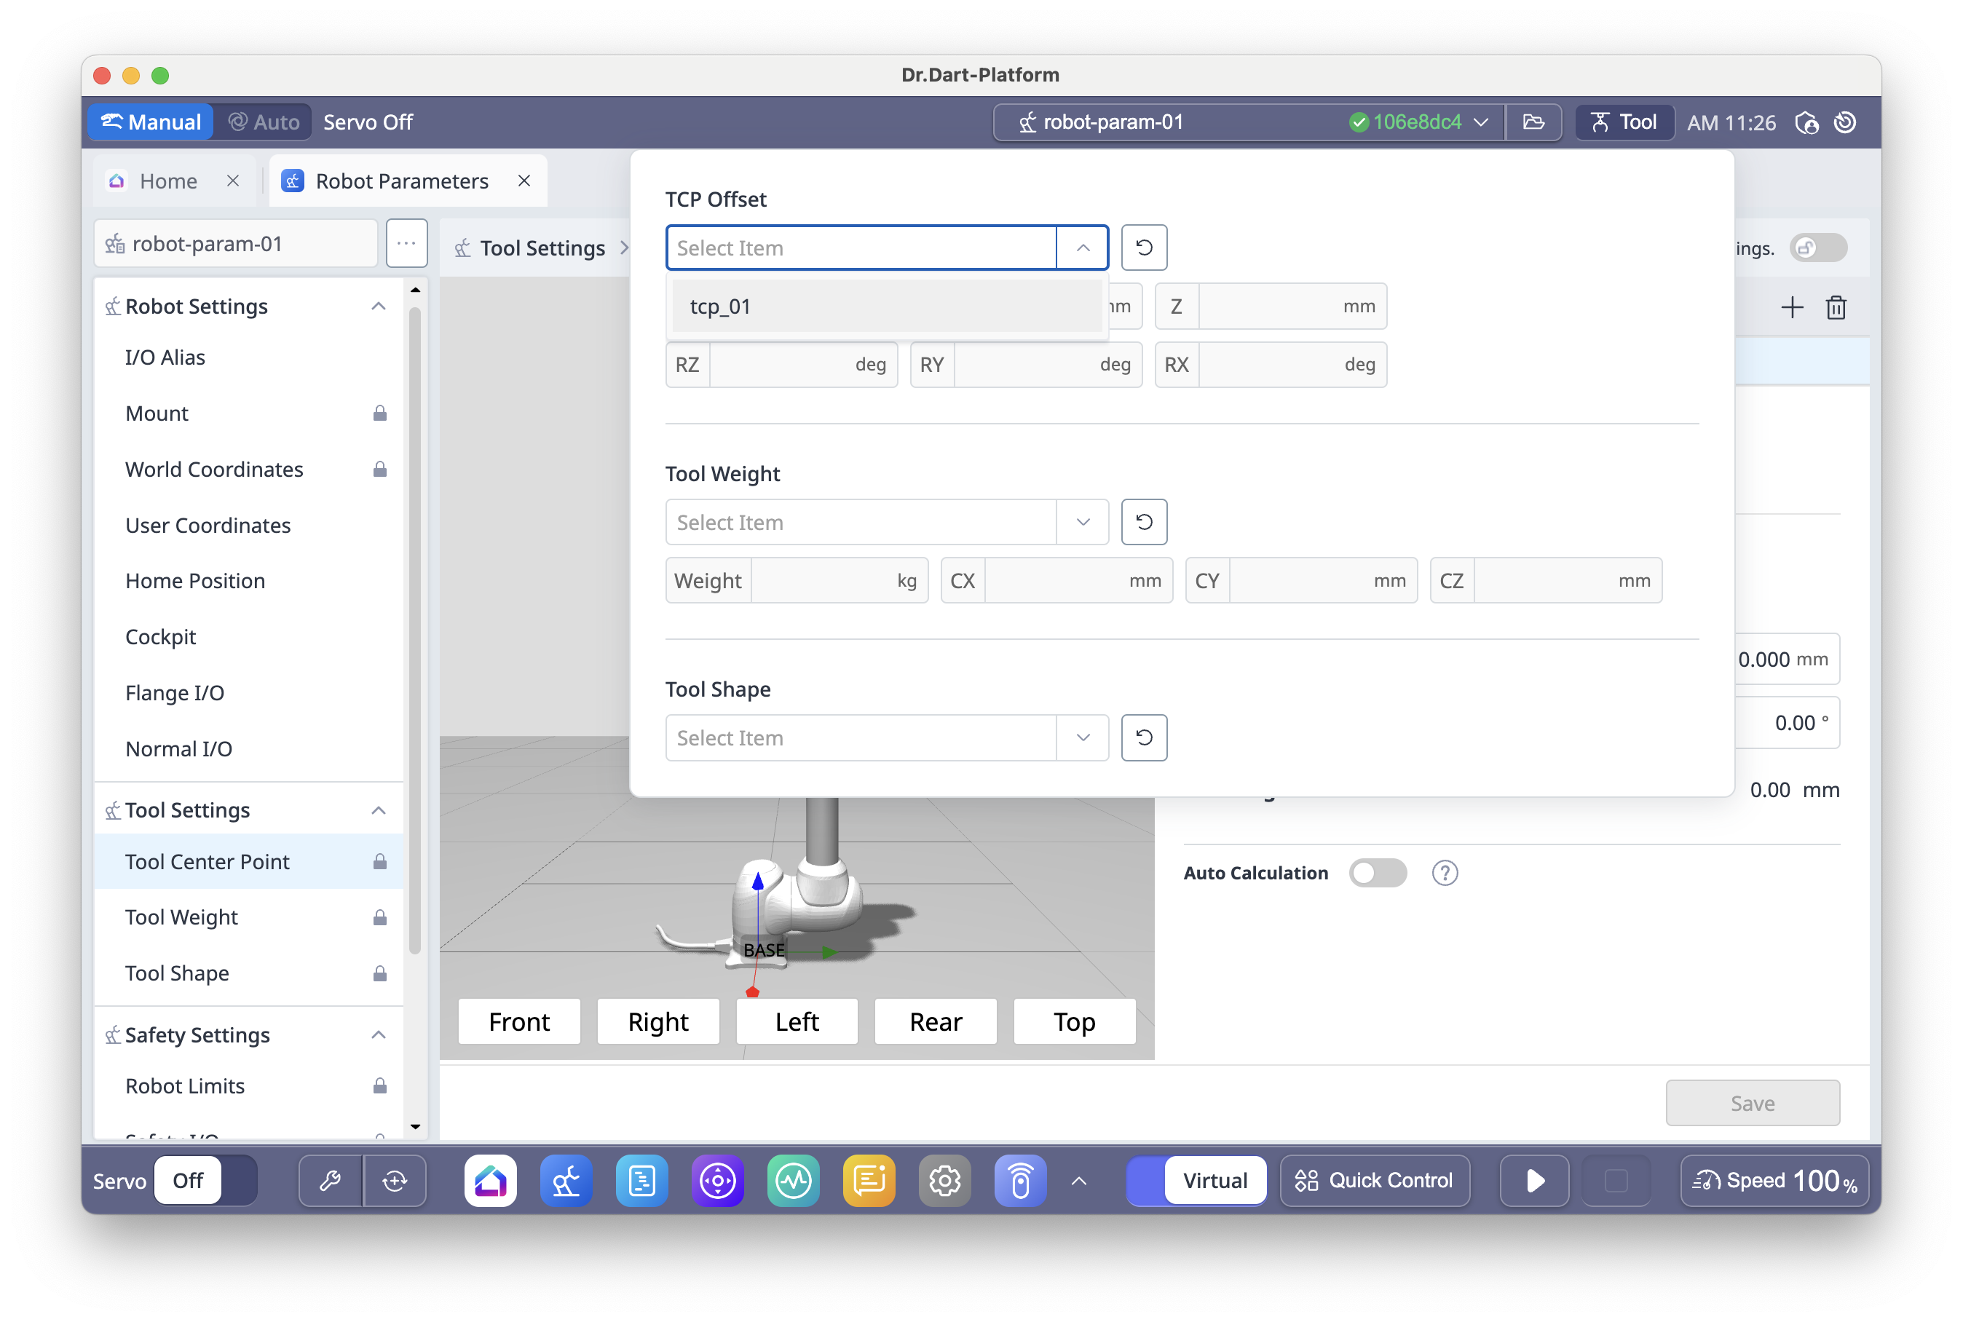Select tcp_01 from the dropdown list
1963x1322 pixels.
[886, 306]
